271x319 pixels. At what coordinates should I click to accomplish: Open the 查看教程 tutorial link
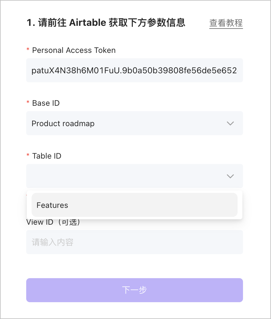(x=226, y=23)
